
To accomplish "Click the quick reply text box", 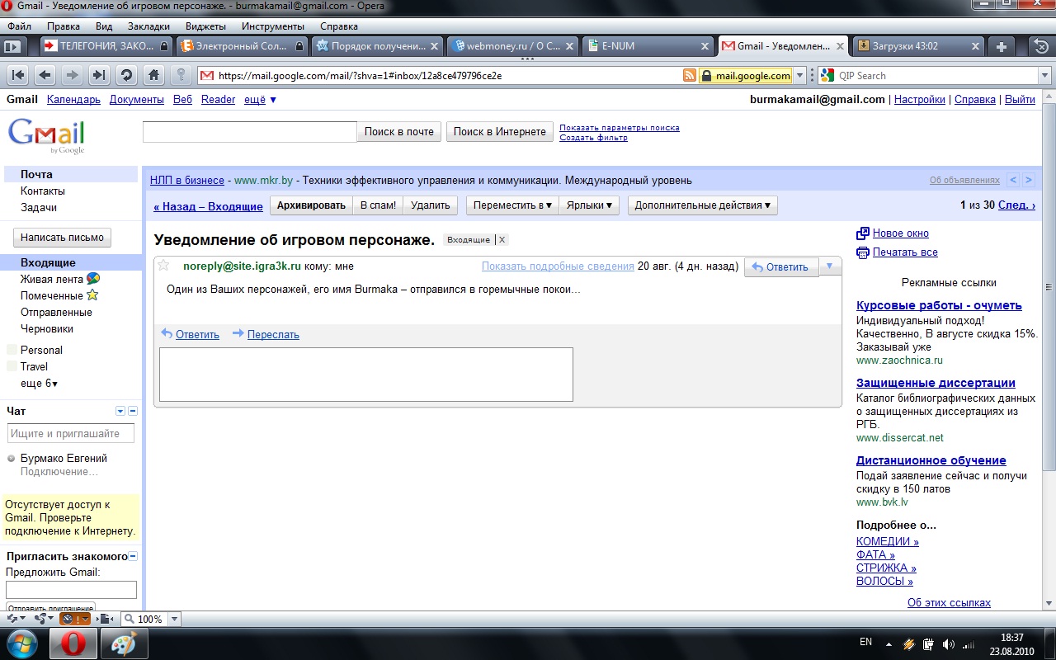I will pyautogui.click(x=366, y=375).
